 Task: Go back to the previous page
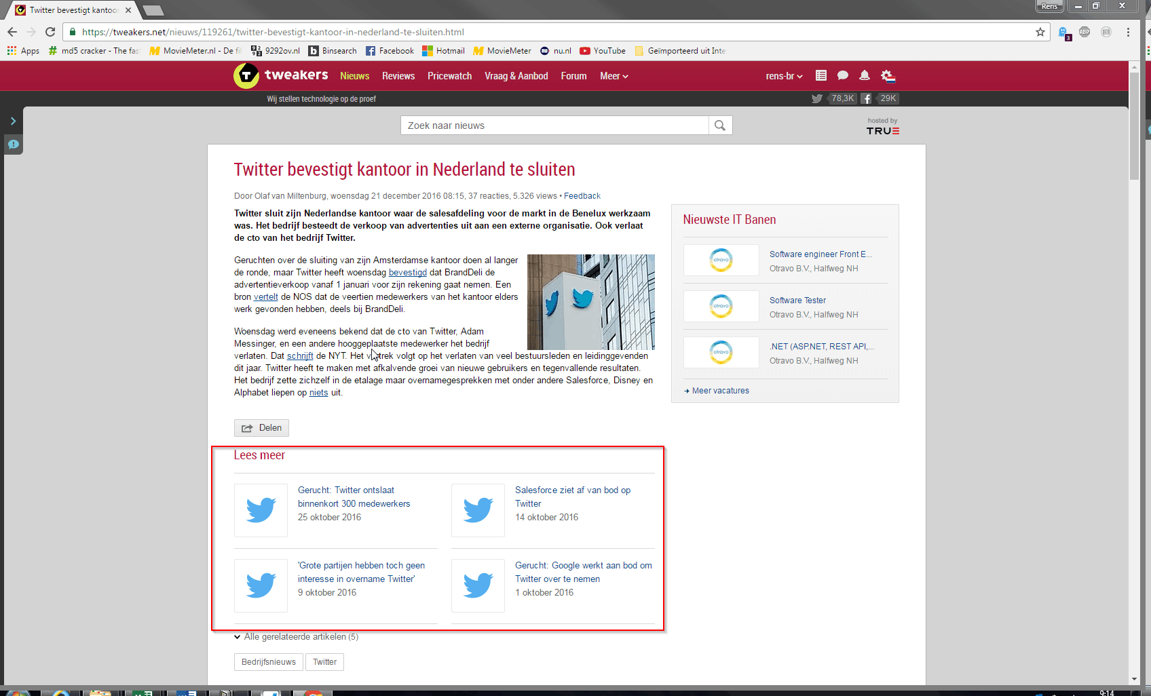pyautogui.click(x=12, y=32)
